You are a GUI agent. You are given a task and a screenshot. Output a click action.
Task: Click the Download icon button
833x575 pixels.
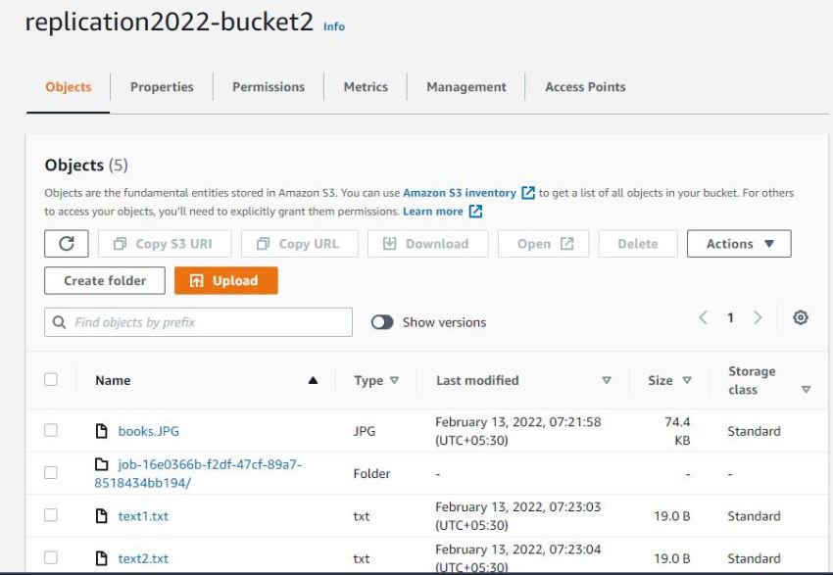click(387, 243)
